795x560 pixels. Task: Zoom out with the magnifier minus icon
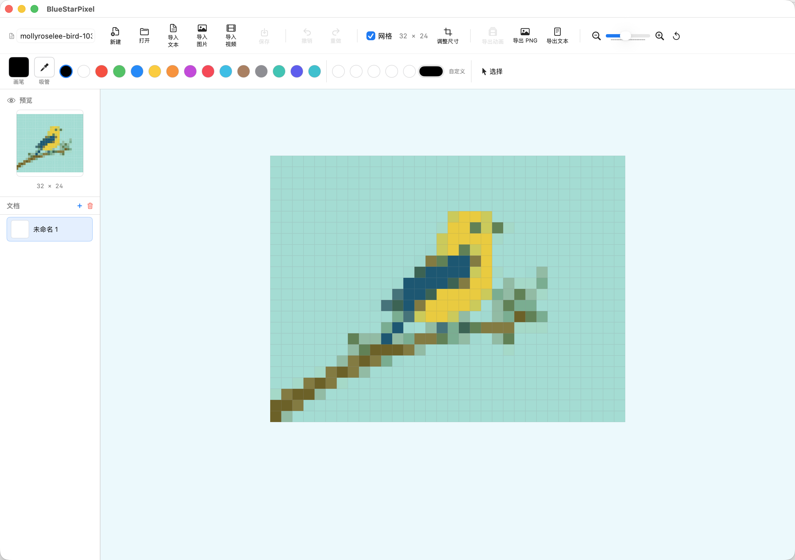(596, 36)
